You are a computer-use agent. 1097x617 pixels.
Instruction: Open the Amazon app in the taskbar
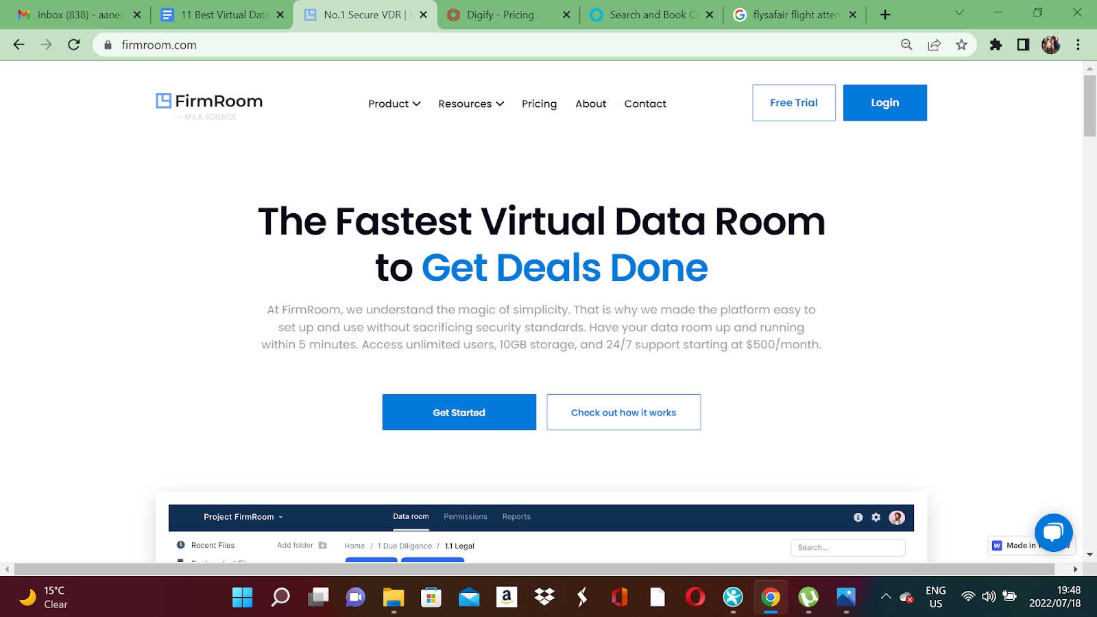[x=507, y=597]
